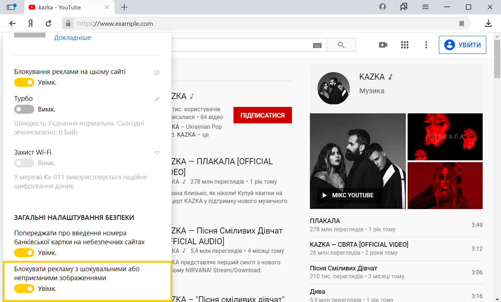Click the Turbo rocket icon
This screenshot has height=302, width=501.
click(157, 99)
